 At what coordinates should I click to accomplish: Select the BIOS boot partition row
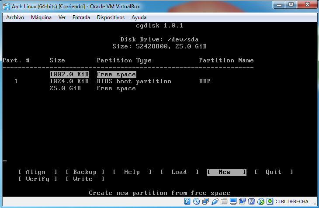(134, 81)
